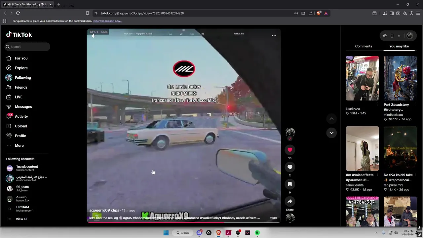Open mindhacks88 sad story video thumbnail
This screenshot has width=423, height=238.
tap(400, 78)
